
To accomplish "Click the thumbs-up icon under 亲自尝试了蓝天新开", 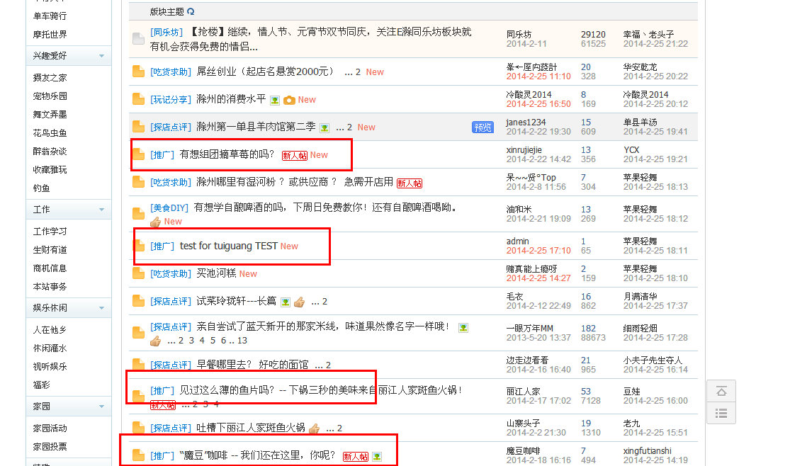I will tap(155, 341).
